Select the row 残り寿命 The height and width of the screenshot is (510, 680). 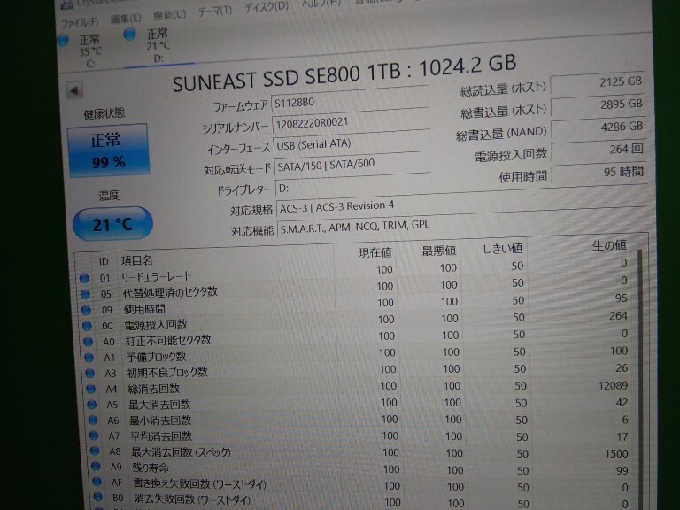point(363,468)
